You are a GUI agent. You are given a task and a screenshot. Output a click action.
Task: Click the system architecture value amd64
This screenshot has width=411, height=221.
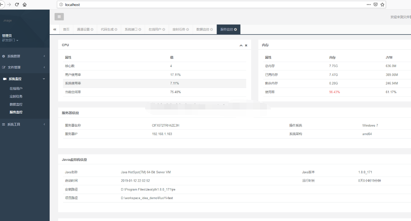pos(367,134)
